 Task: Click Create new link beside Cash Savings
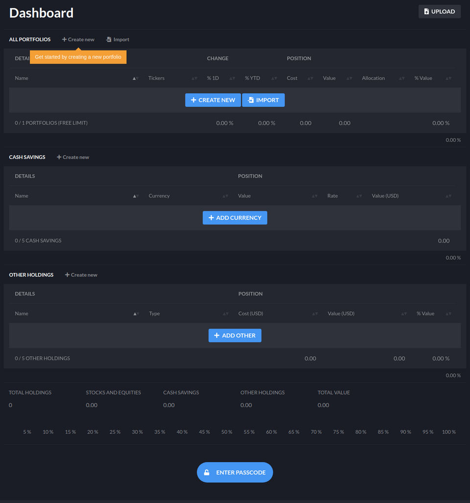tap(73, 157)
